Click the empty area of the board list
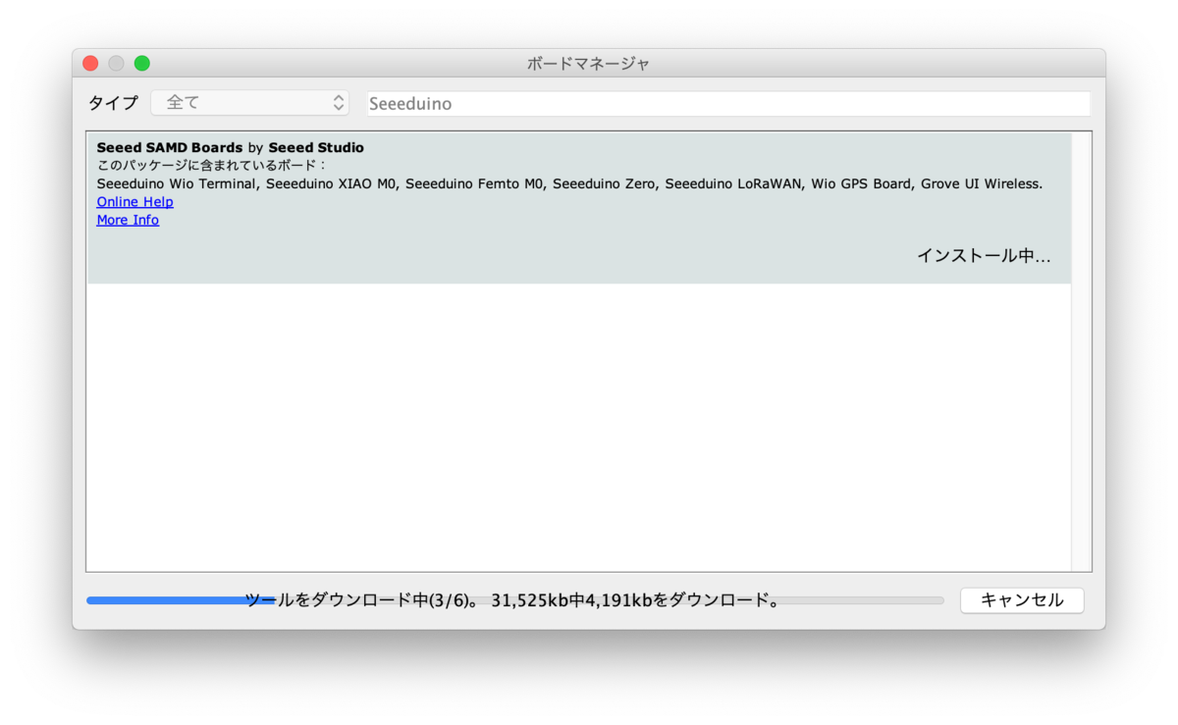Viewport: 1178px width, 725px height. tap(579, 422)
